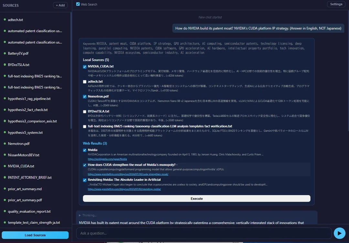349x243 pixels.
Task: Click the green status dot beside adtech.txt
Action: 5,20
